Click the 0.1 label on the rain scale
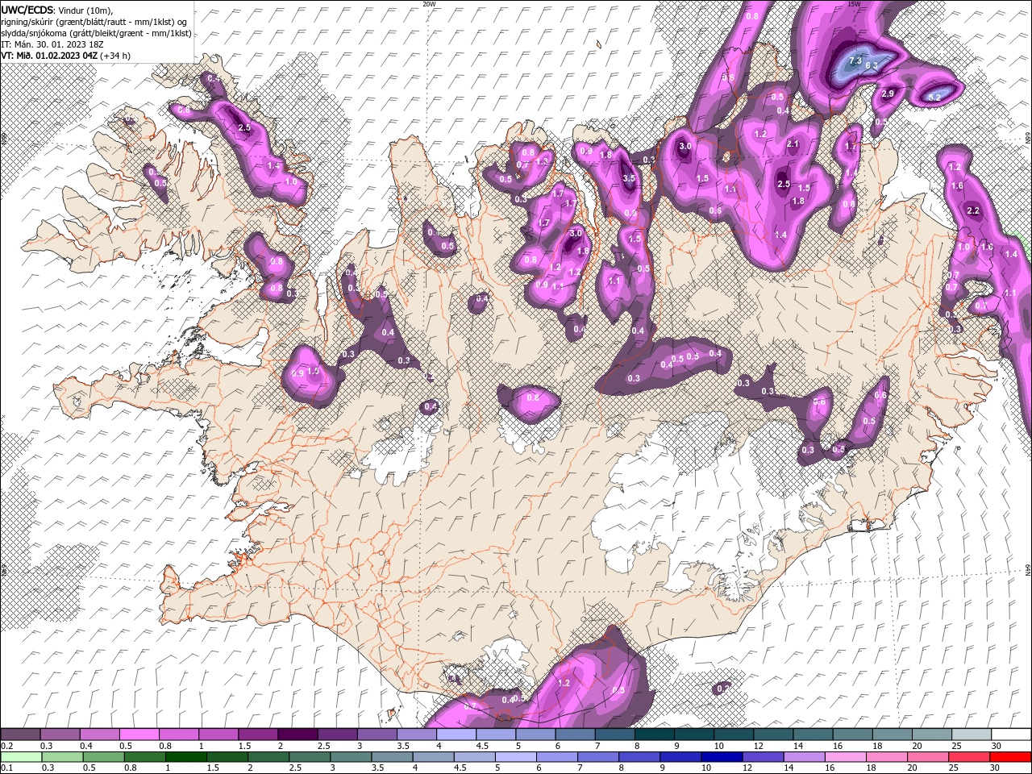Image resolution: width=1032 pixels, height=774 pixels. 6,768
